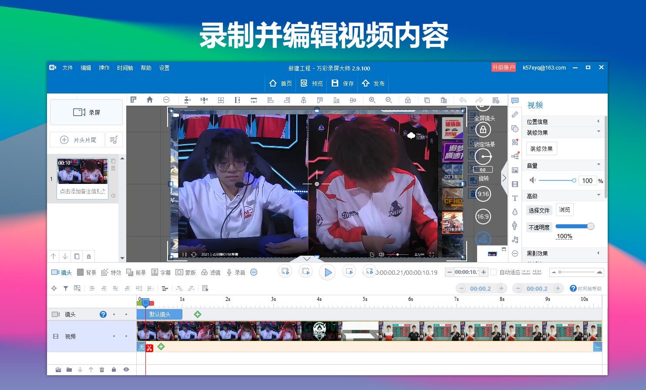Viewport: 646px width, 390px height.
Task: Click the zoom in magnifier icon
Action: coord(372,100)
